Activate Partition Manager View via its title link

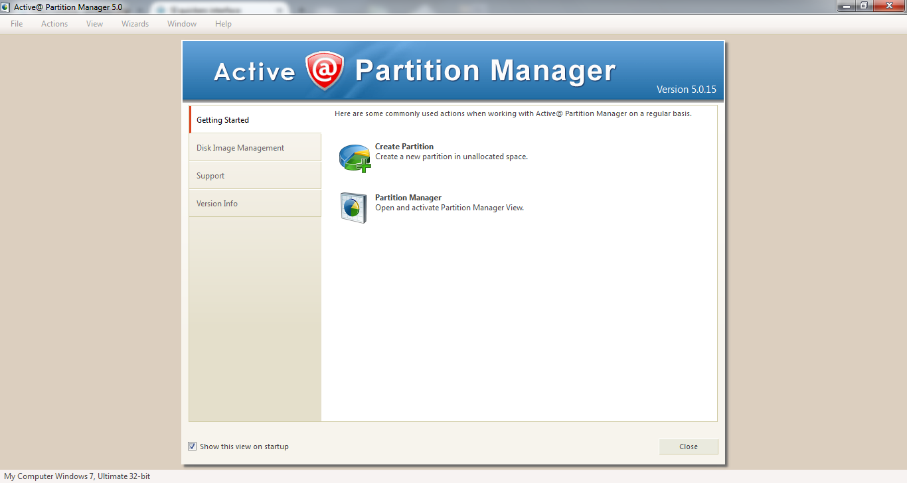click(x=408, y=197)
